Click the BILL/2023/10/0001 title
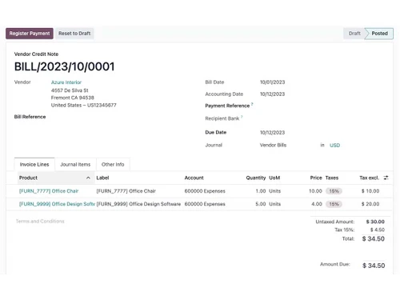Screen dimensions: 400x300 (x=65, y=66)
